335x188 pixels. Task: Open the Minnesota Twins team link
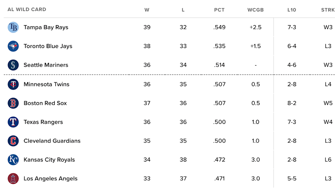click(x=47, y=84)
